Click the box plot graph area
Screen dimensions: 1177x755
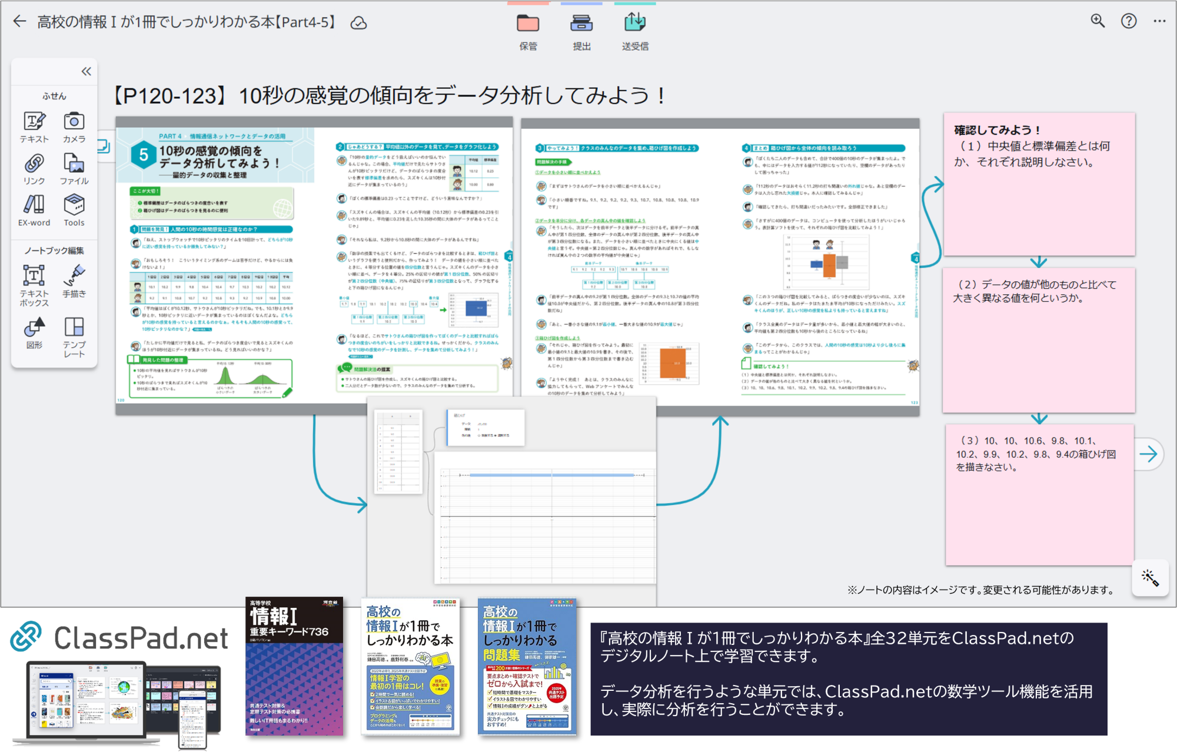coord(546,518)
